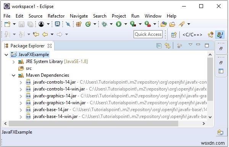Open dropdown beside user profile icon
This screenshot has width=229, height=147.
(48, 24)
